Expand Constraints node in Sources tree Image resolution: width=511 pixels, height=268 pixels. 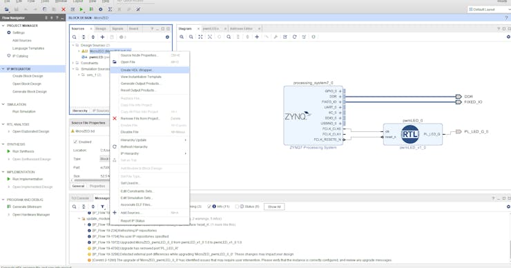[x=73, y=63]
